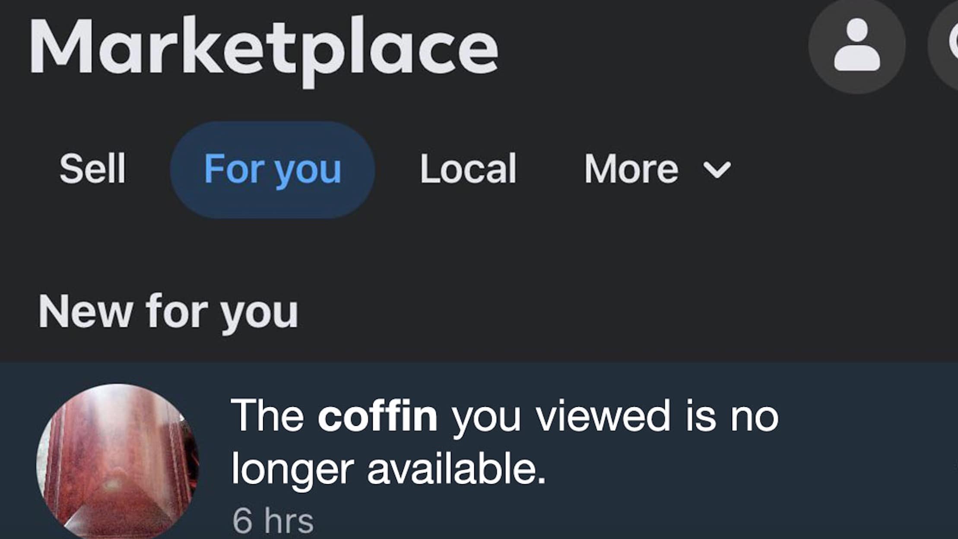This screenshot has height=539, width=958.
Task: Click empty space in the notification row
Action: click(842, 497)
